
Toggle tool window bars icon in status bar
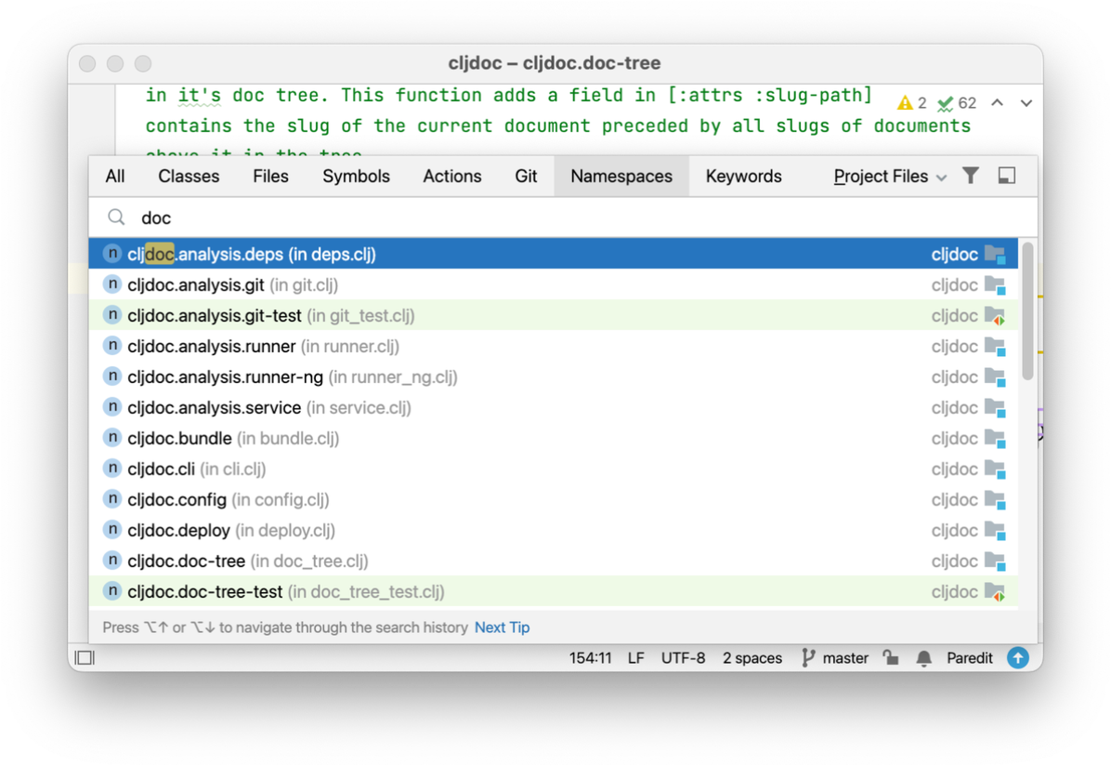pyautogui.click(x=85, y=657)
